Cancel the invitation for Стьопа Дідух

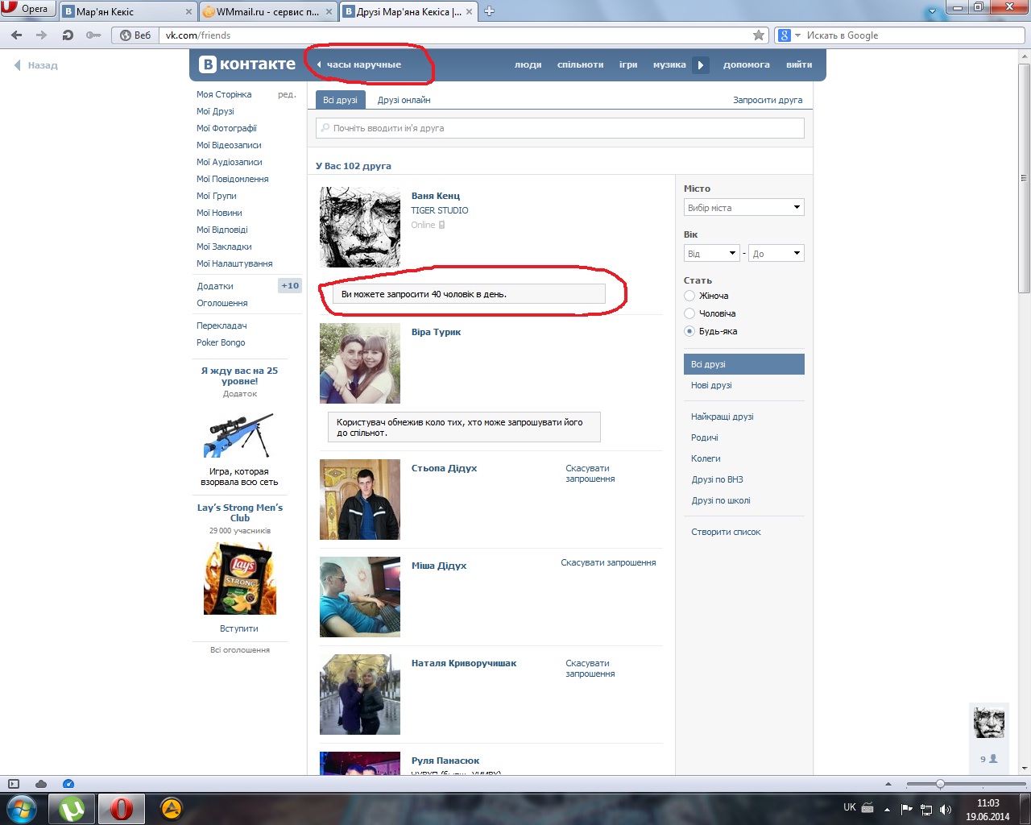(590, 474)
